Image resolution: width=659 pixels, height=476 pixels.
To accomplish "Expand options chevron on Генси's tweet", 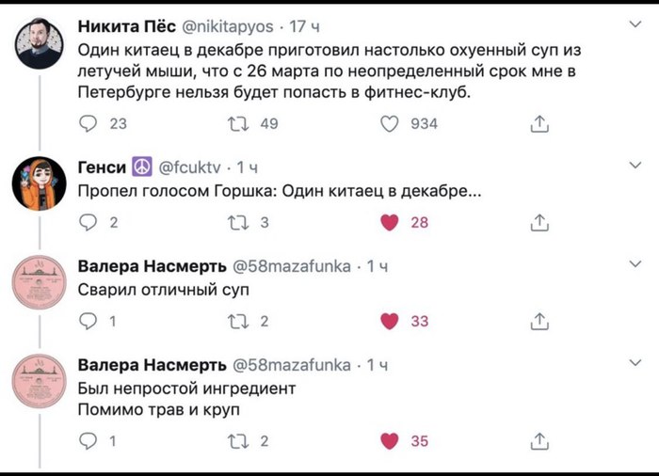I will click(635, 166).
